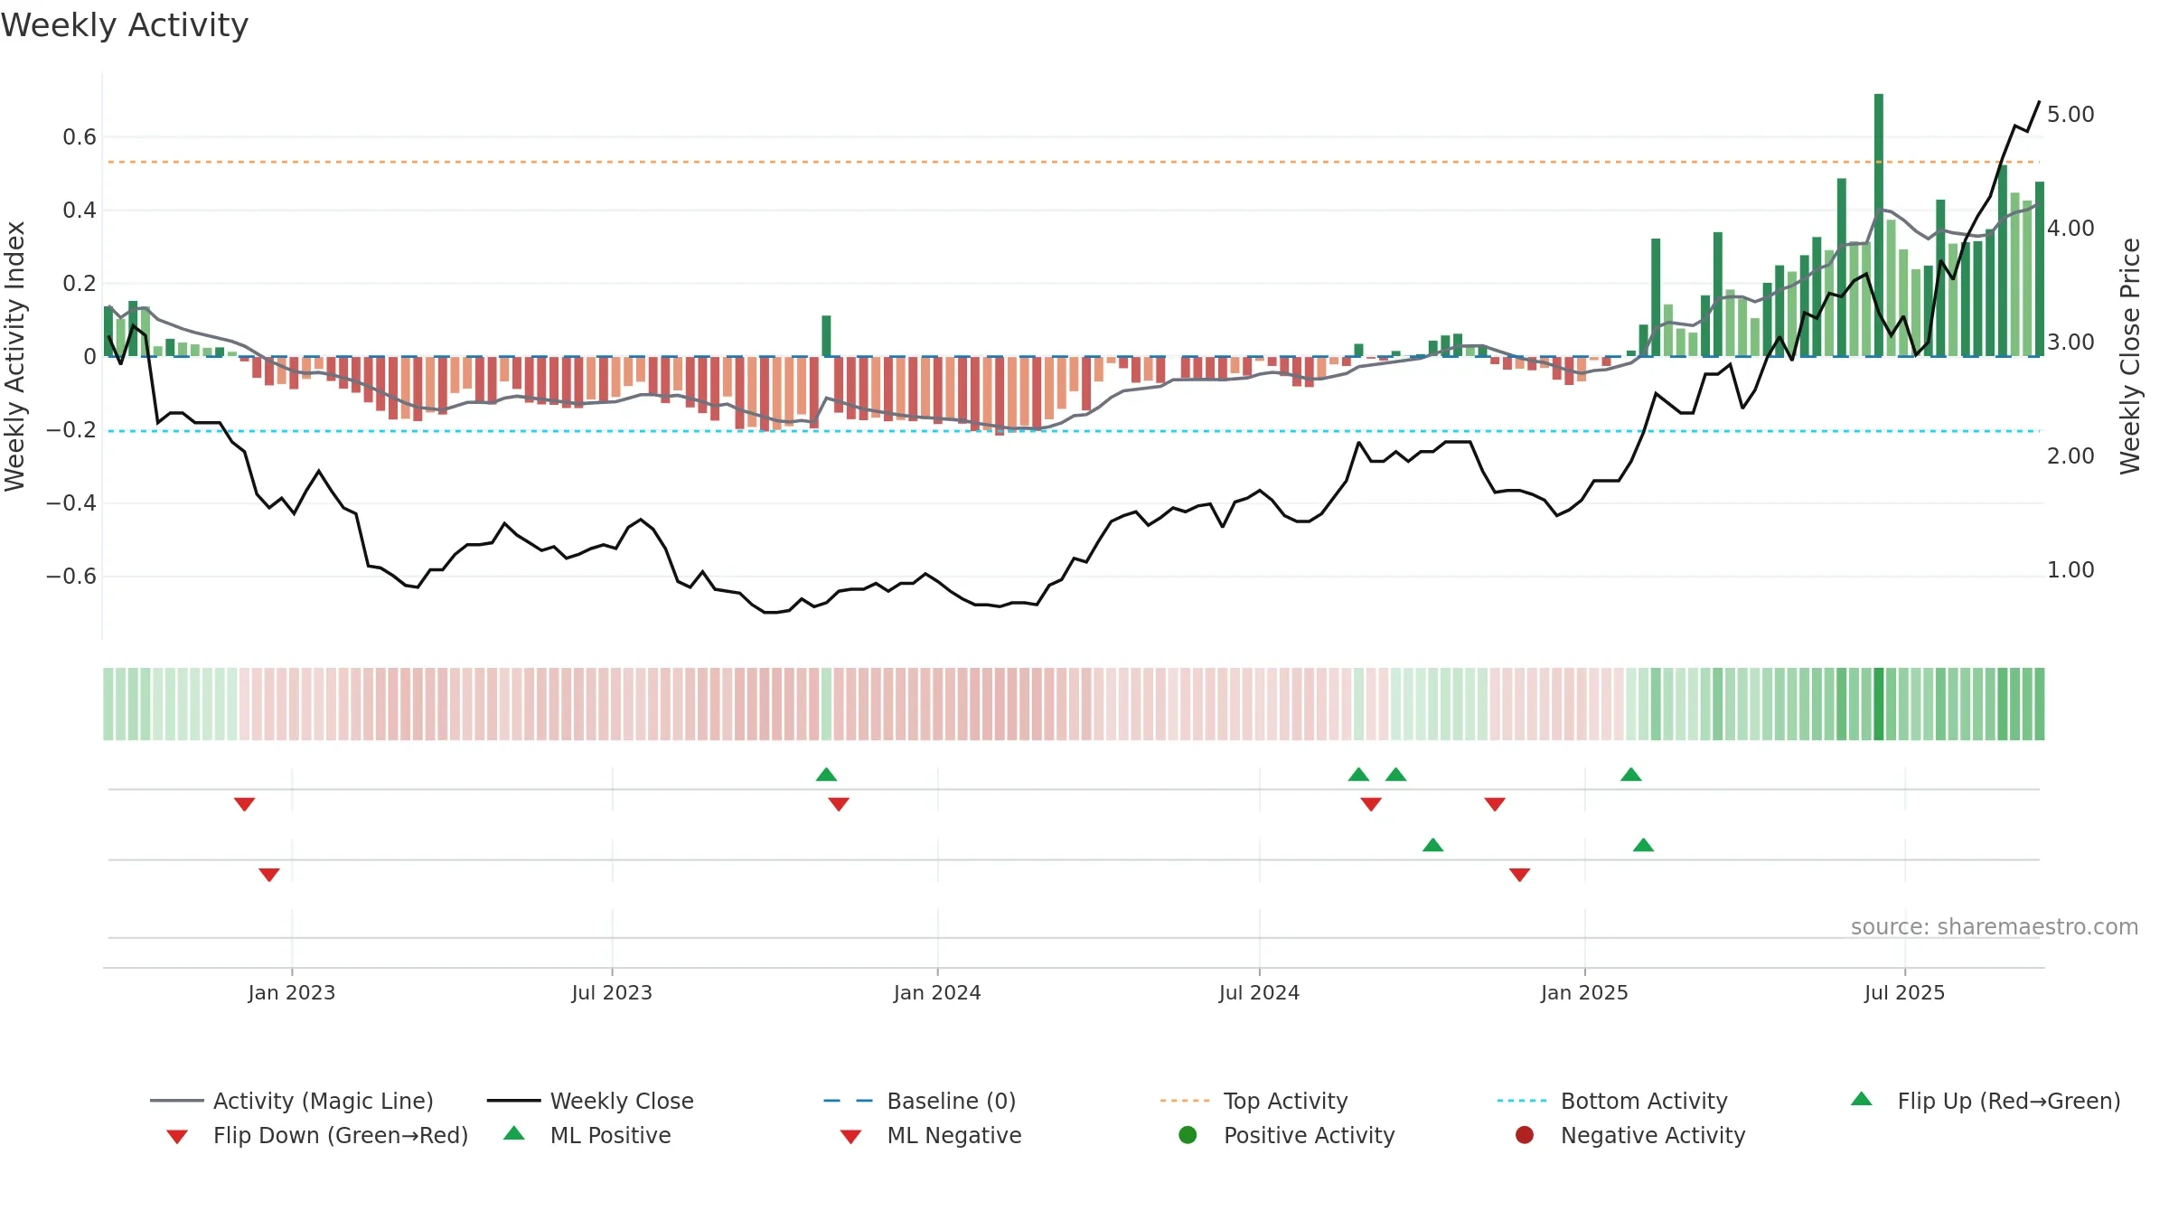Click the Jul 2023 x-axis label
This screenshot has height=1220, width=2169.
(612, 992)
